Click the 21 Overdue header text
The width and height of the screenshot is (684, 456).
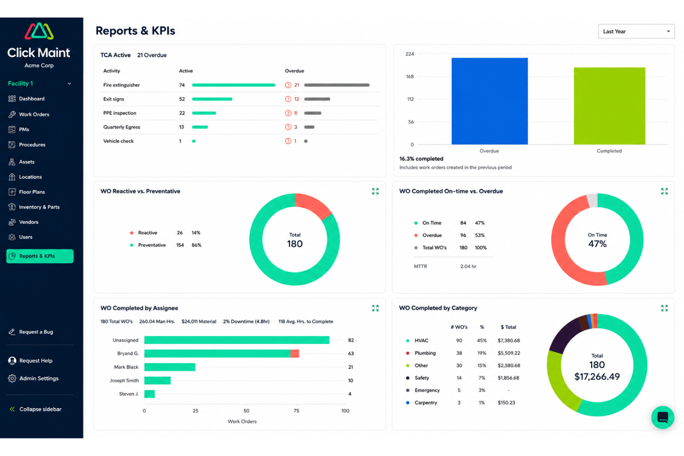(152, 55)
